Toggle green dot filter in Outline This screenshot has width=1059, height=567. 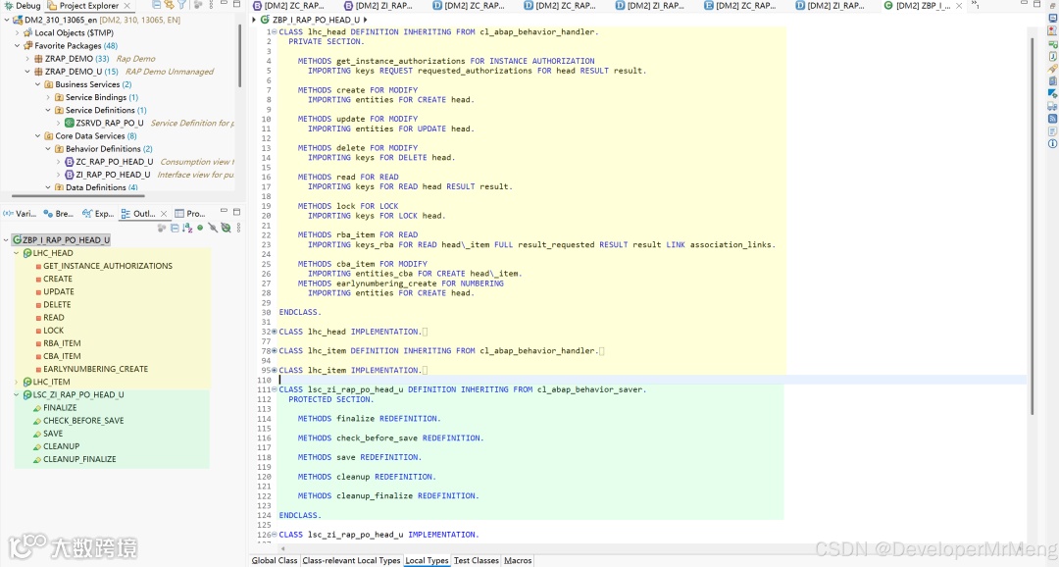200,229
